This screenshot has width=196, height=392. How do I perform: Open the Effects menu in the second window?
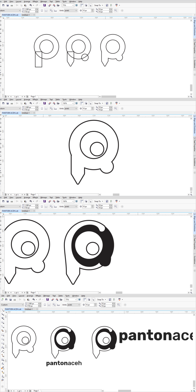point(35,100)
